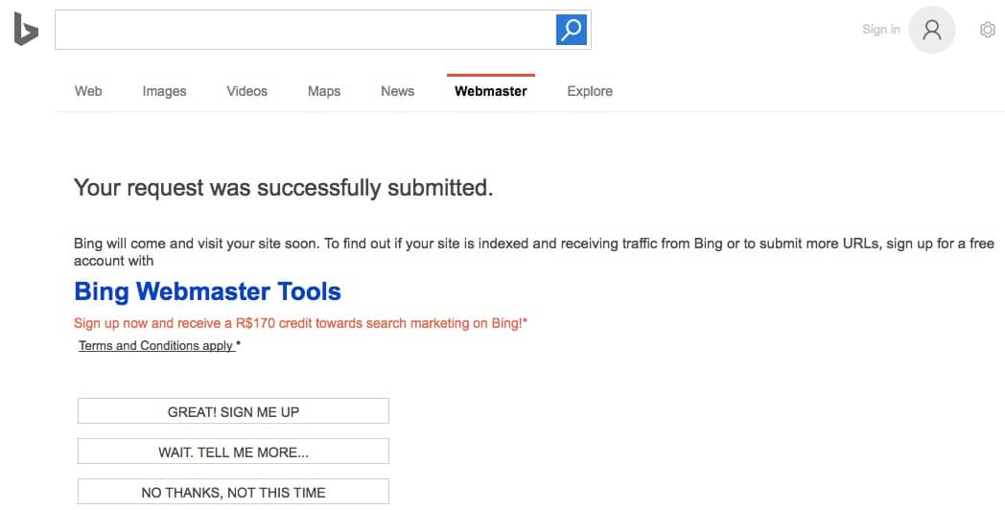
Task: Click the blue magnifier search button
Action: [x=572, y=30]
